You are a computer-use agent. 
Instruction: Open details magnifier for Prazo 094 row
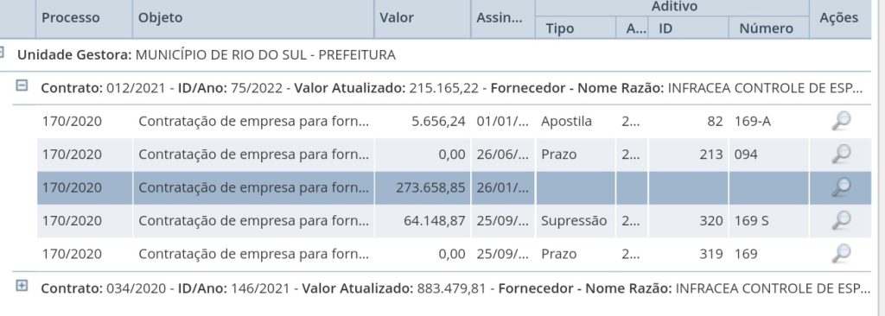[841, 154]
